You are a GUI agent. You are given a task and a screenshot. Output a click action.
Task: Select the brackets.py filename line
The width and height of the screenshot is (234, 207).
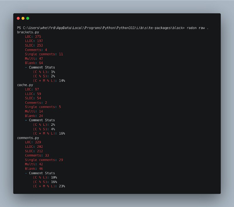coord(28,32)
